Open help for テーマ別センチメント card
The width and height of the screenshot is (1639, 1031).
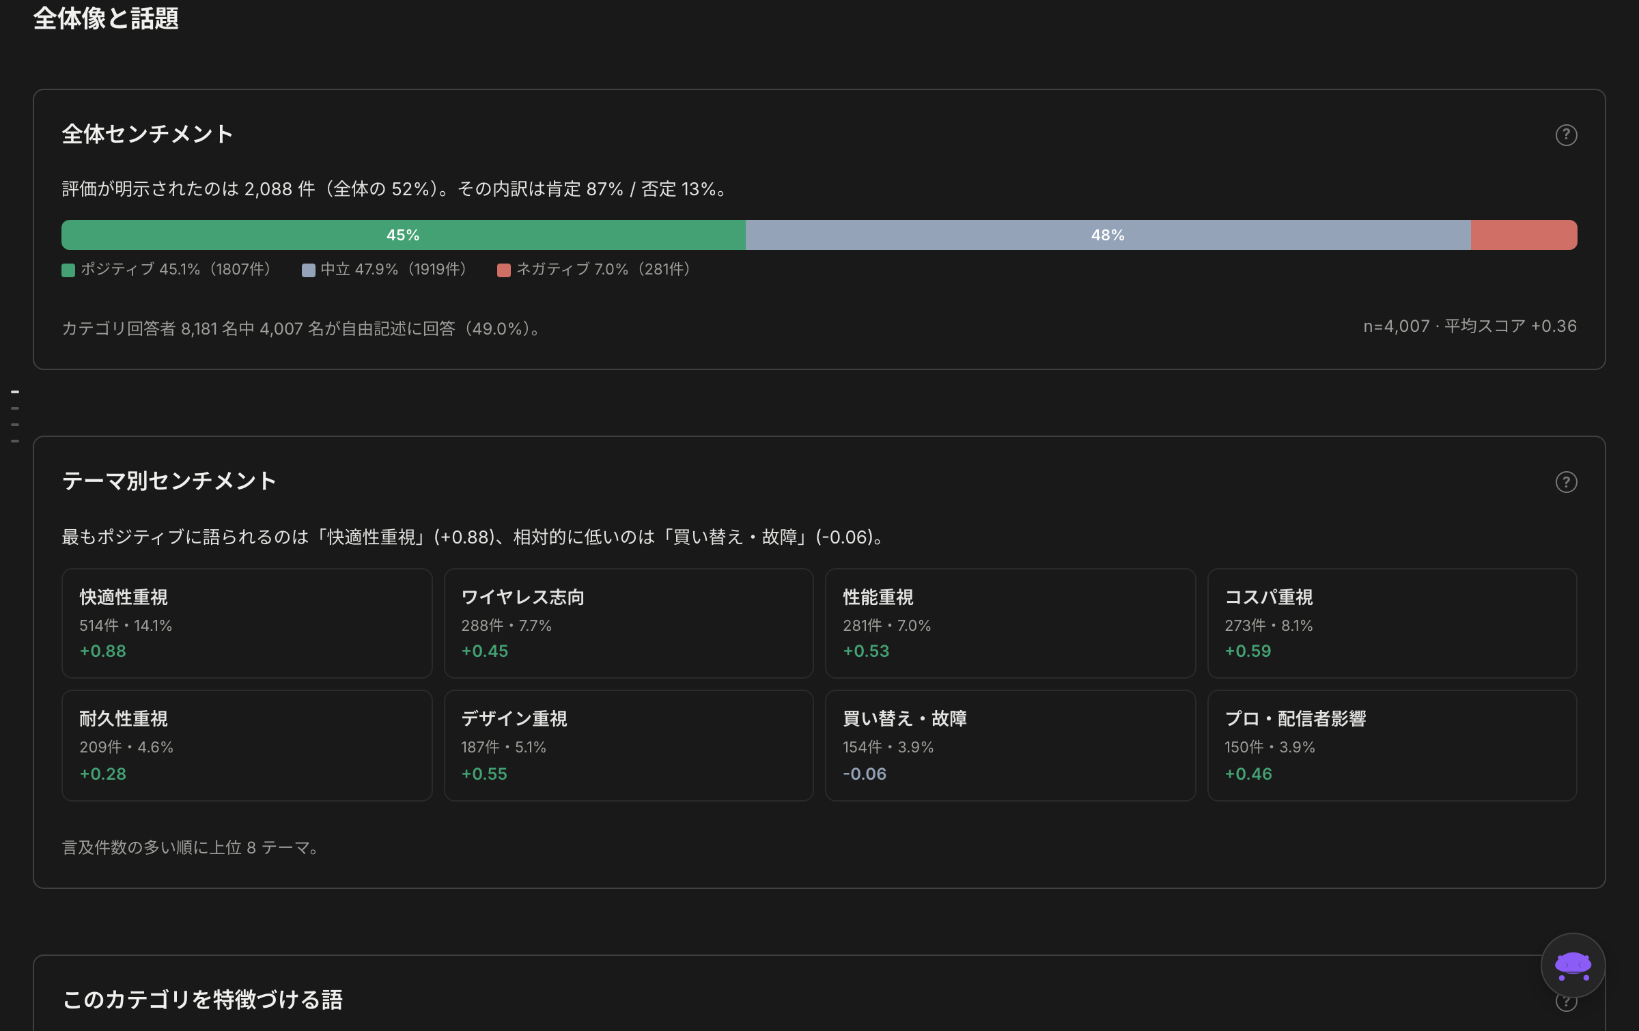(1566, 482)
